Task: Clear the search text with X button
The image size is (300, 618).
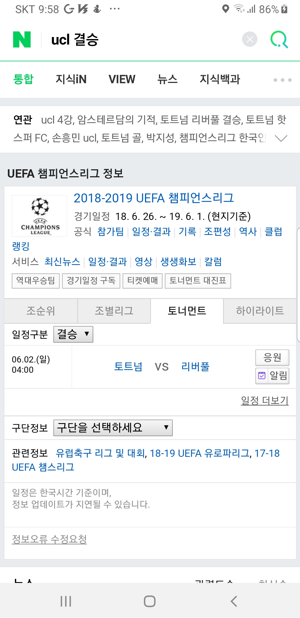Action: [250, 39]
